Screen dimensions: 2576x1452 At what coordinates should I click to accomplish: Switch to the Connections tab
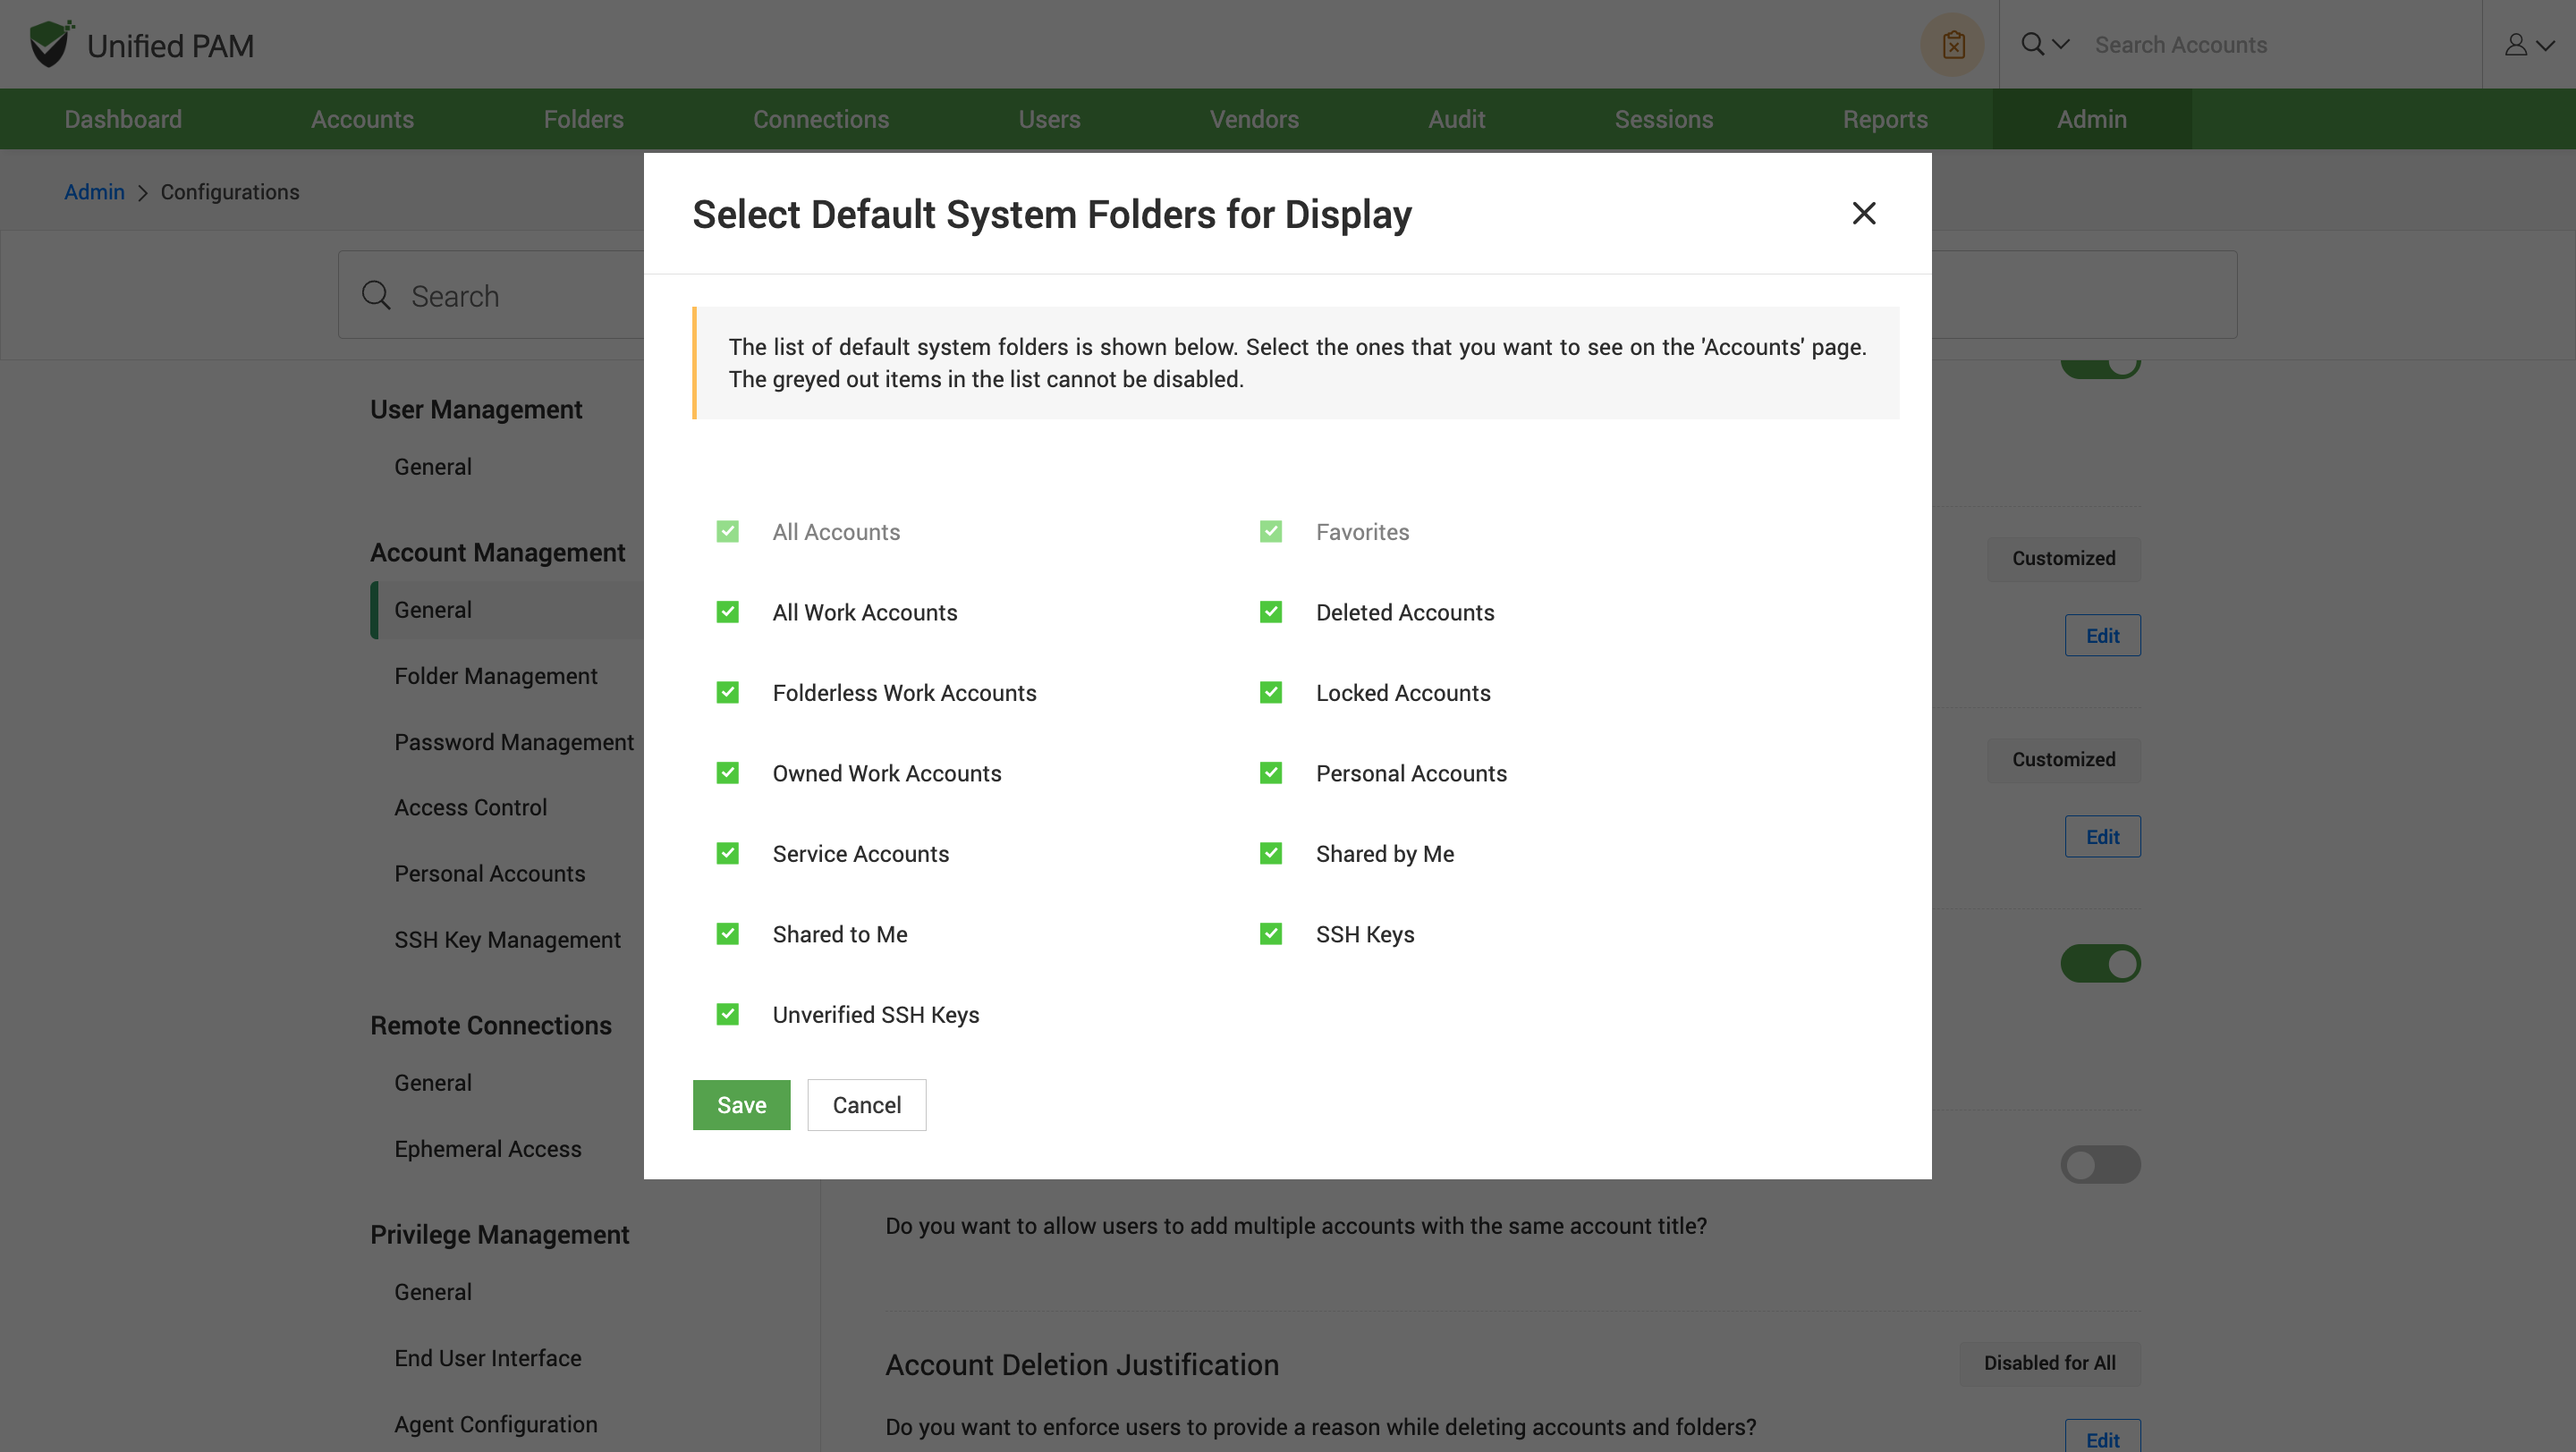click(820, 119)
